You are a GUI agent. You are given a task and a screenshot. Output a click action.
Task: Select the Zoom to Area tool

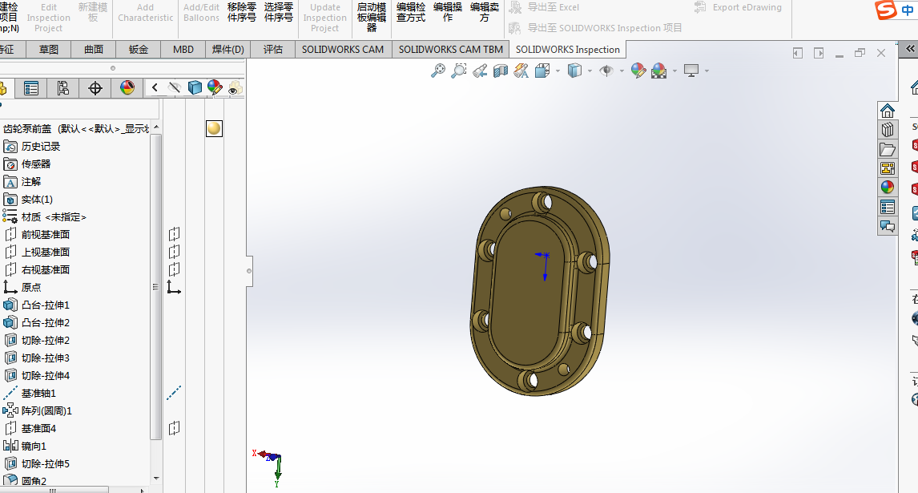459,71
